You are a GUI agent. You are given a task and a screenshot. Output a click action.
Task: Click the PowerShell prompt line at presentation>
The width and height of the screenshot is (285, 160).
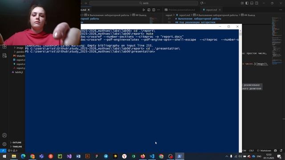point(90,52)
